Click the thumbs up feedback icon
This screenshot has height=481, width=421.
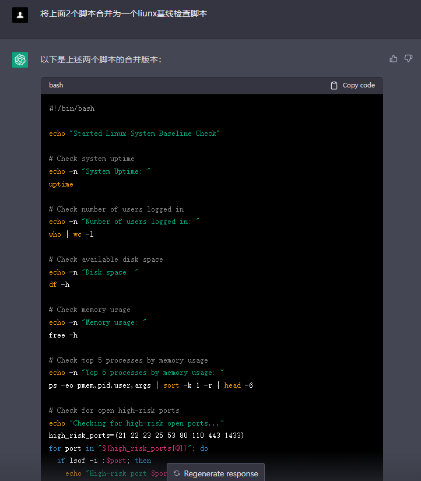[x=394, y=58]
